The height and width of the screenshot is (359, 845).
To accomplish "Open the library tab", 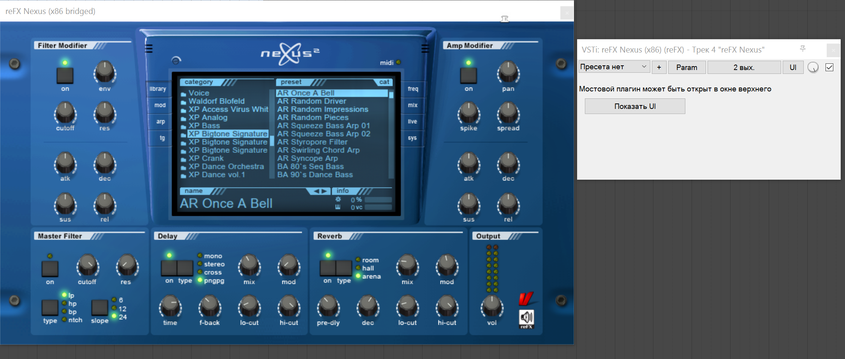I will pos(158,89).
